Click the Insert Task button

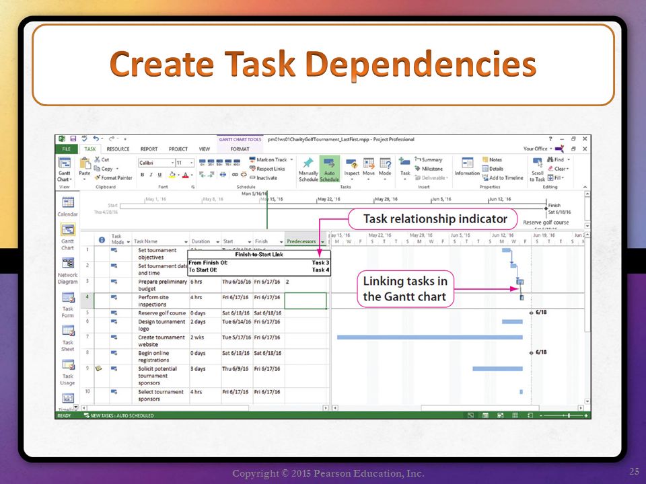(x=405, y=168)
